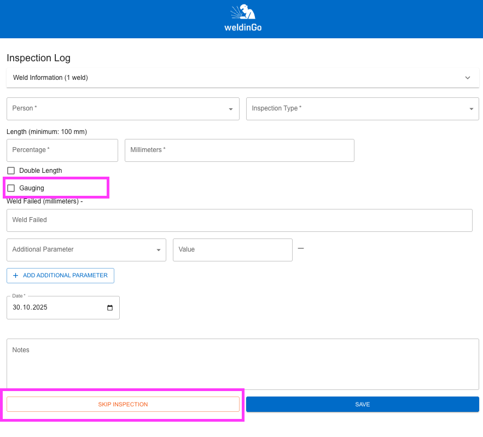This screenshot has height=437, width=483.
Task: Click the Inspection Log heading
Action: [38, 58]
